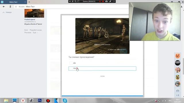Open the quiz game screenshot image
This screenshot has width=184, height=103.
(102, 36)
